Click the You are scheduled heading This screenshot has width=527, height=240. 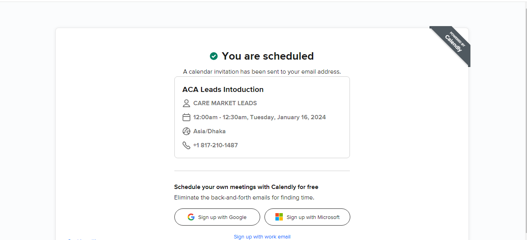pyautogui.click(x=268, y=56)
